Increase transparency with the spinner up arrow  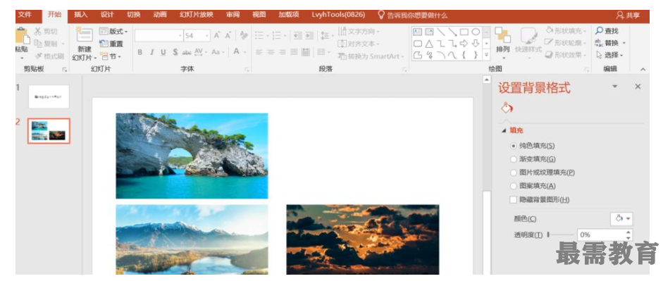pyautogui.click(x=628, y=232)
